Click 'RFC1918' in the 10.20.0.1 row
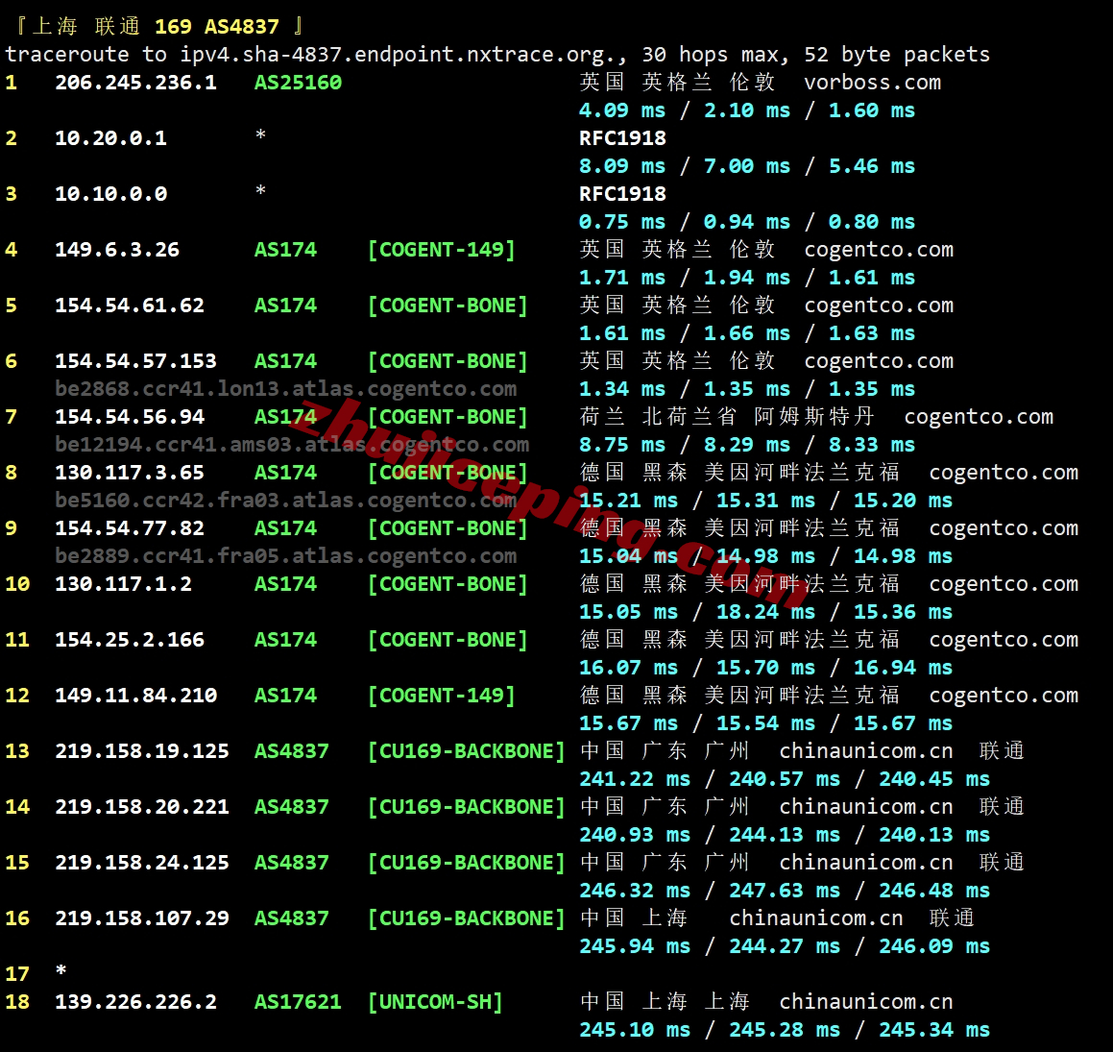 pyautogui.click(x=622, y=137)
